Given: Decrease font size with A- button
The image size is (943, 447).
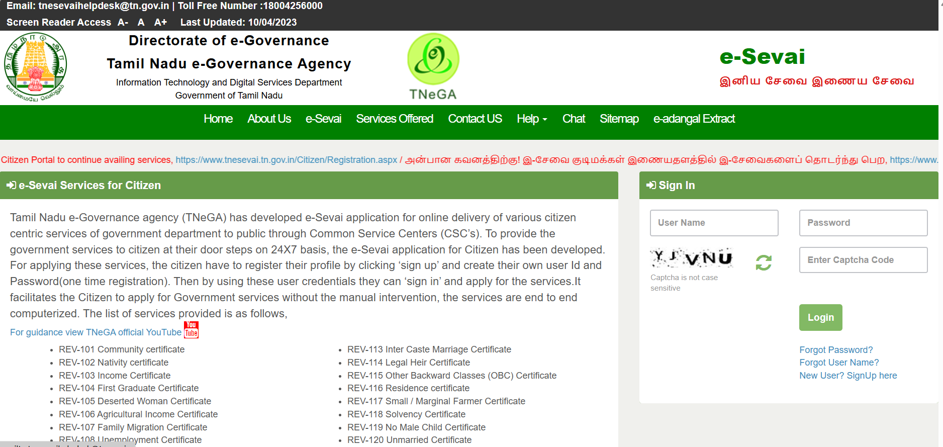Looking at the screenshot, I should point(123,22).
